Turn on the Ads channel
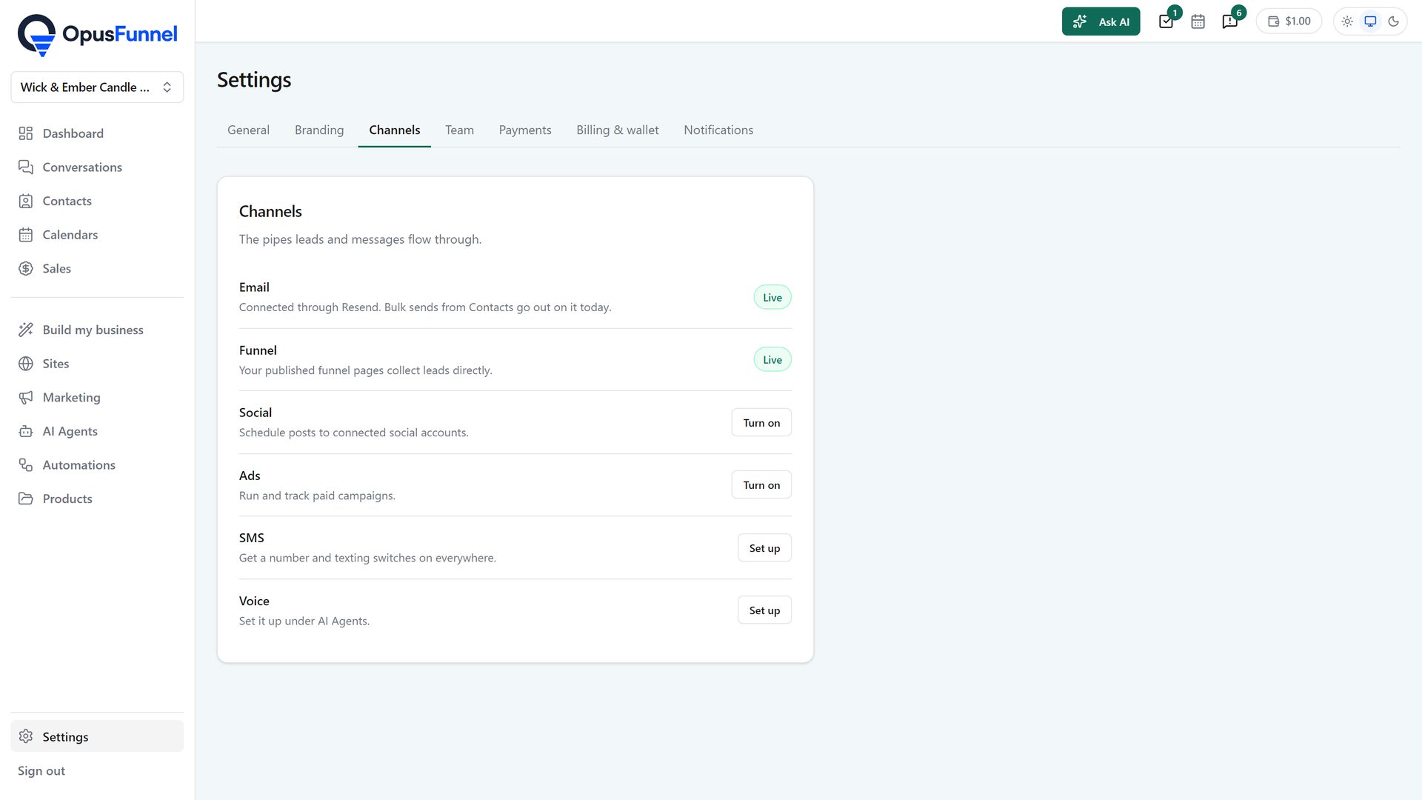This screenshot has width=1422, height=800. click(761, 485)
